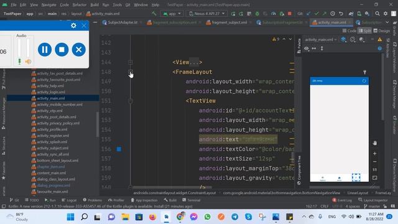Open the Refactor menu

80,5
